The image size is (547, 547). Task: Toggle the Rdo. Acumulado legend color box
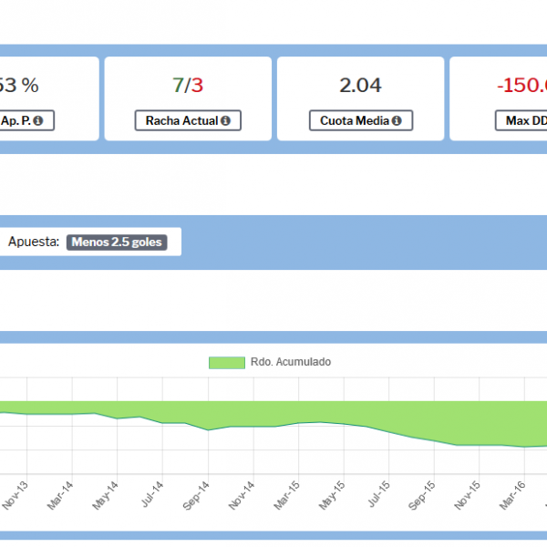(x=227, y=363)
